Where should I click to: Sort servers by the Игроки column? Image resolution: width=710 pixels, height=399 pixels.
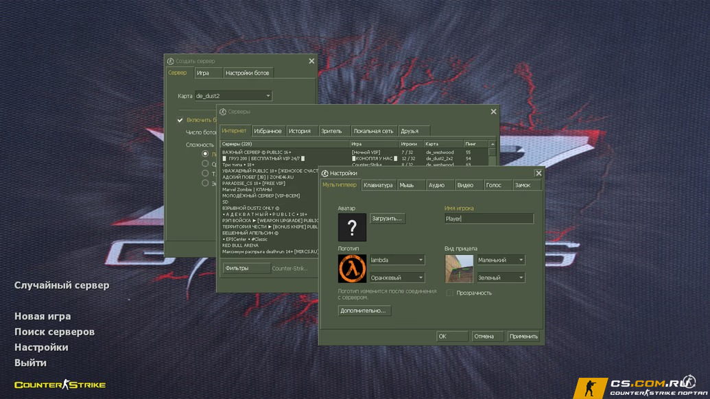[x=411, y=144]
